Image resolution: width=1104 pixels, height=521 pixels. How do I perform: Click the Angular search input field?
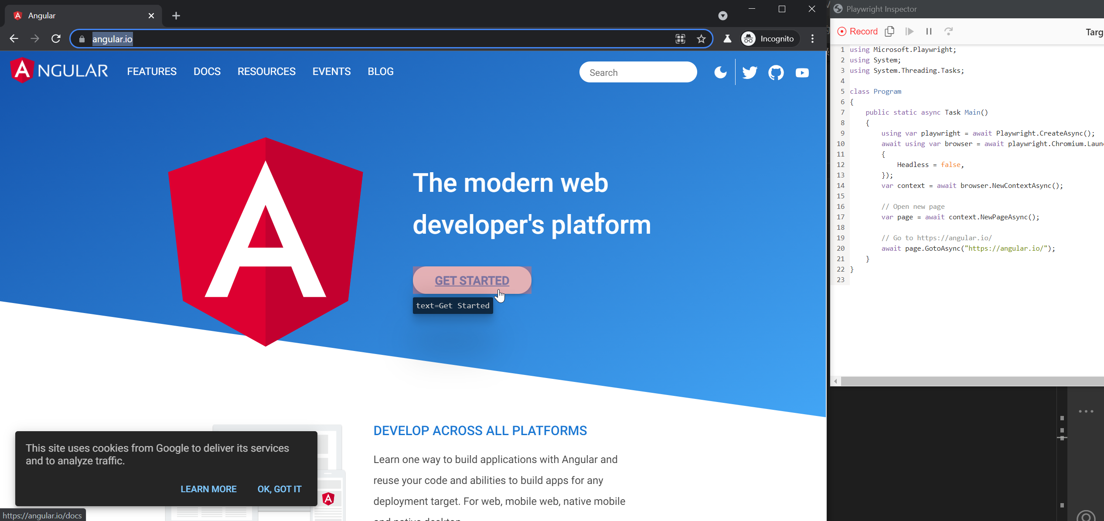click(x=637, y=72)
